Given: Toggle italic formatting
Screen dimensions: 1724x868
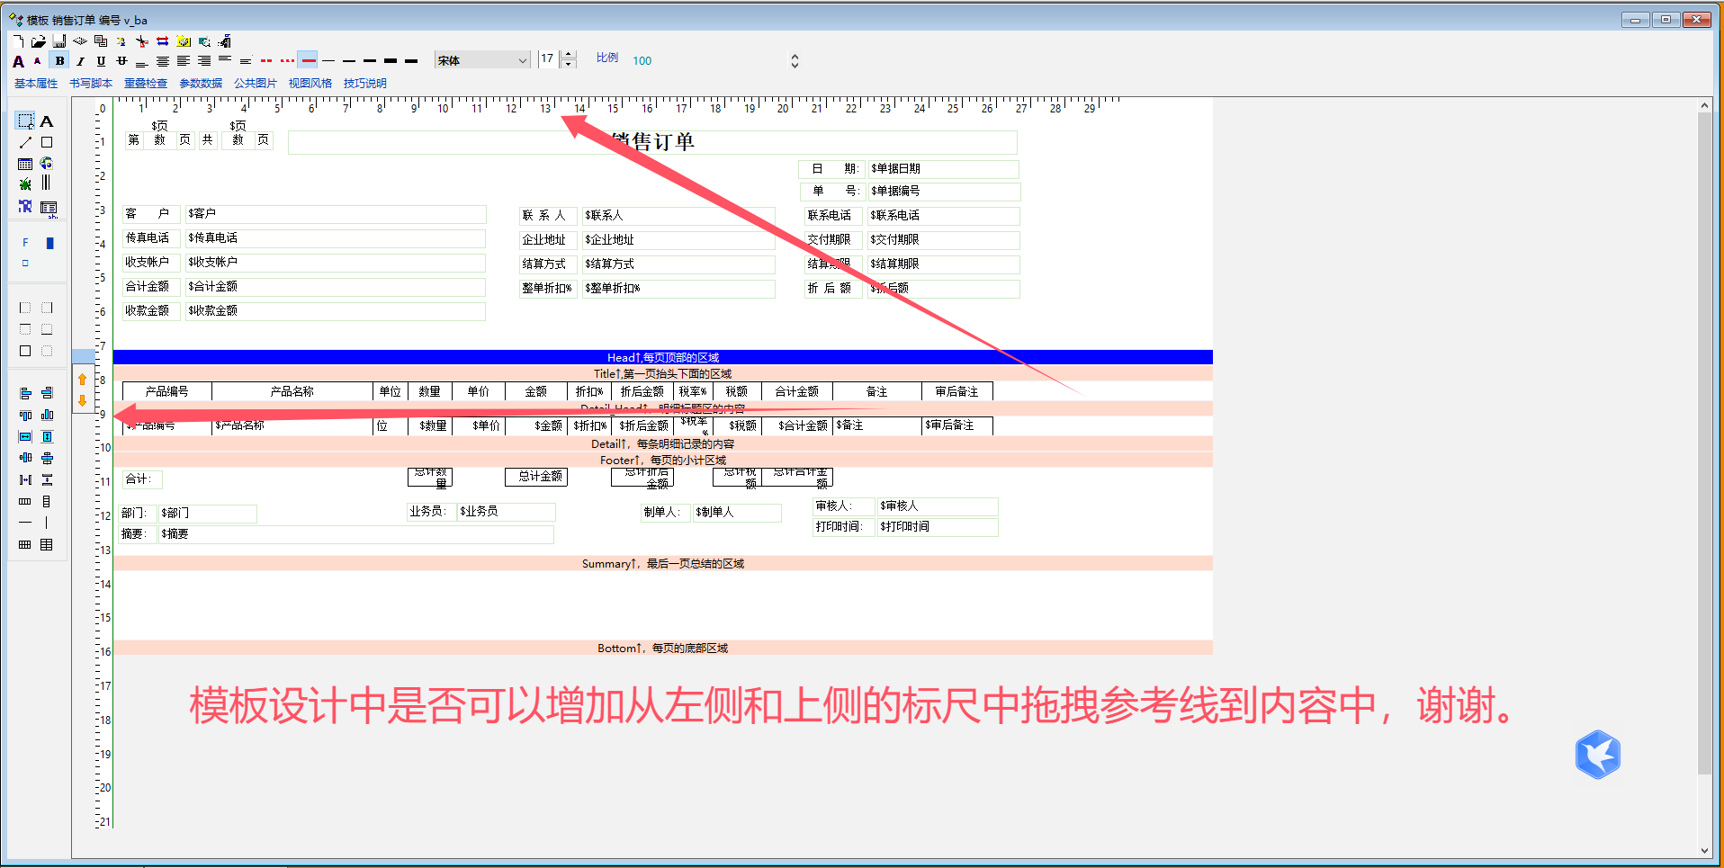Looking at the screenshot, I should tap(80, 61).
